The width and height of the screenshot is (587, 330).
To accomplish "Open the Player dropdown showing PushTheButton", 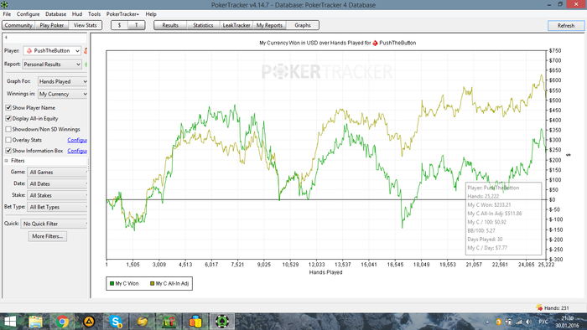I will pos(52,50).
